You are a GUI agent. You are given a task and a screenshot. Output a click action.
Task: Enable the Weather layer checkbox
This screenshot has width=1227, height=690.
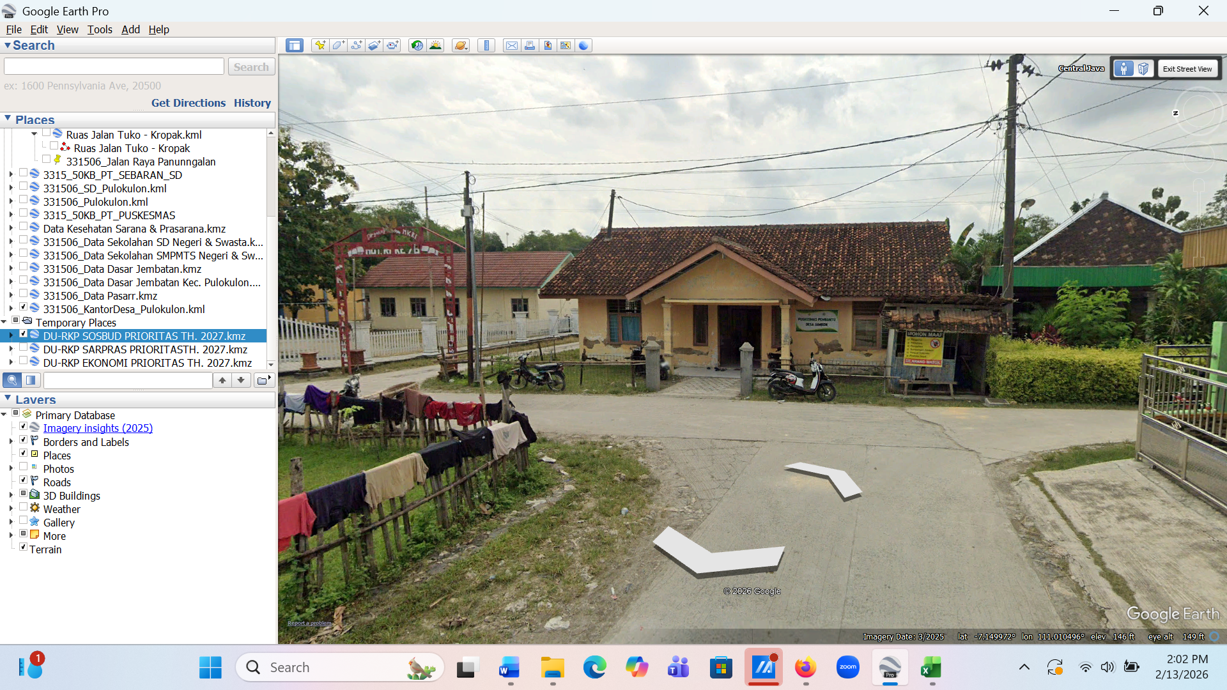pyautogui.click(x=24, y=507)
